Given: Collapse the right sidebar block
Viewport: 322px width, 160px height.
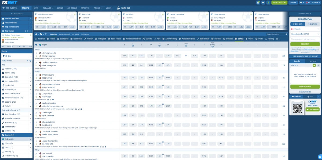Looking at the screenshot, I should click(x=305, y=13).
